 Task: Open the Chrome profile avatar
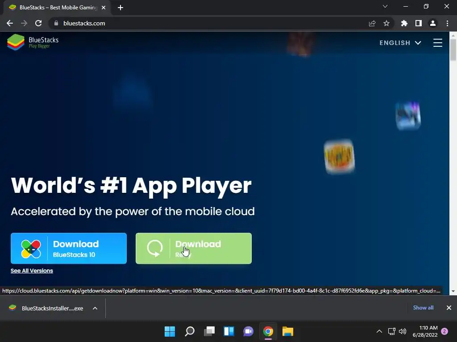click(433, 23)
